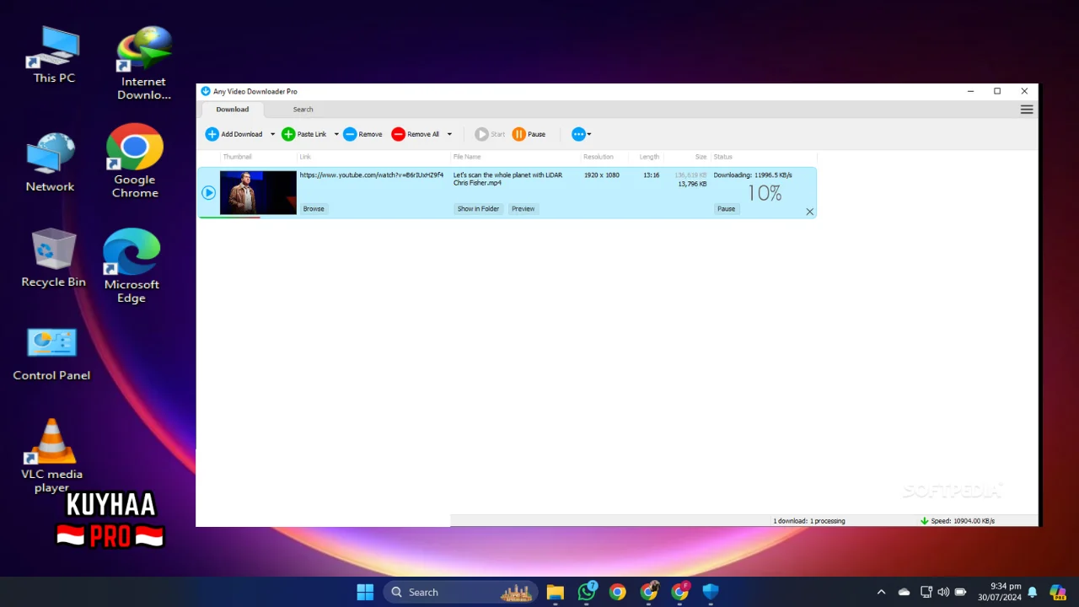This screenshot has height=607, width=1079.
Task: Click the video thumbnail of Chris Fisher
Action: [x=258, y=192]
